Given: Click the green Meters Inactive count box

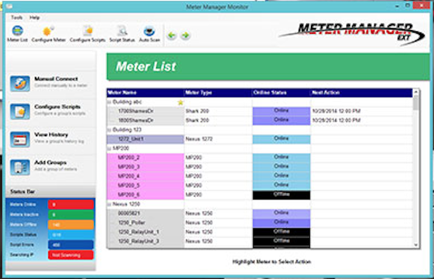Looking at the screenshot, I should (x=71, y=215).
